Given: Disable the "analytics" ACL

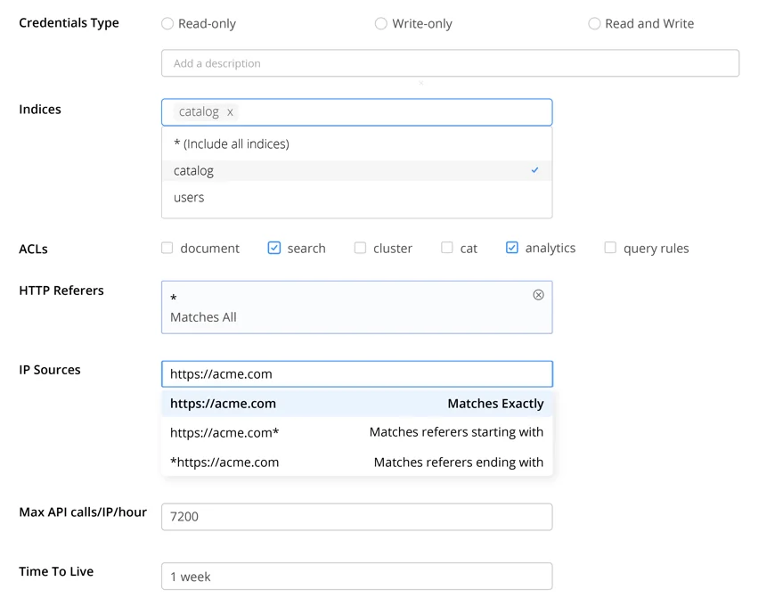Looking at the screenshot, I should click(x=510, y=248).
